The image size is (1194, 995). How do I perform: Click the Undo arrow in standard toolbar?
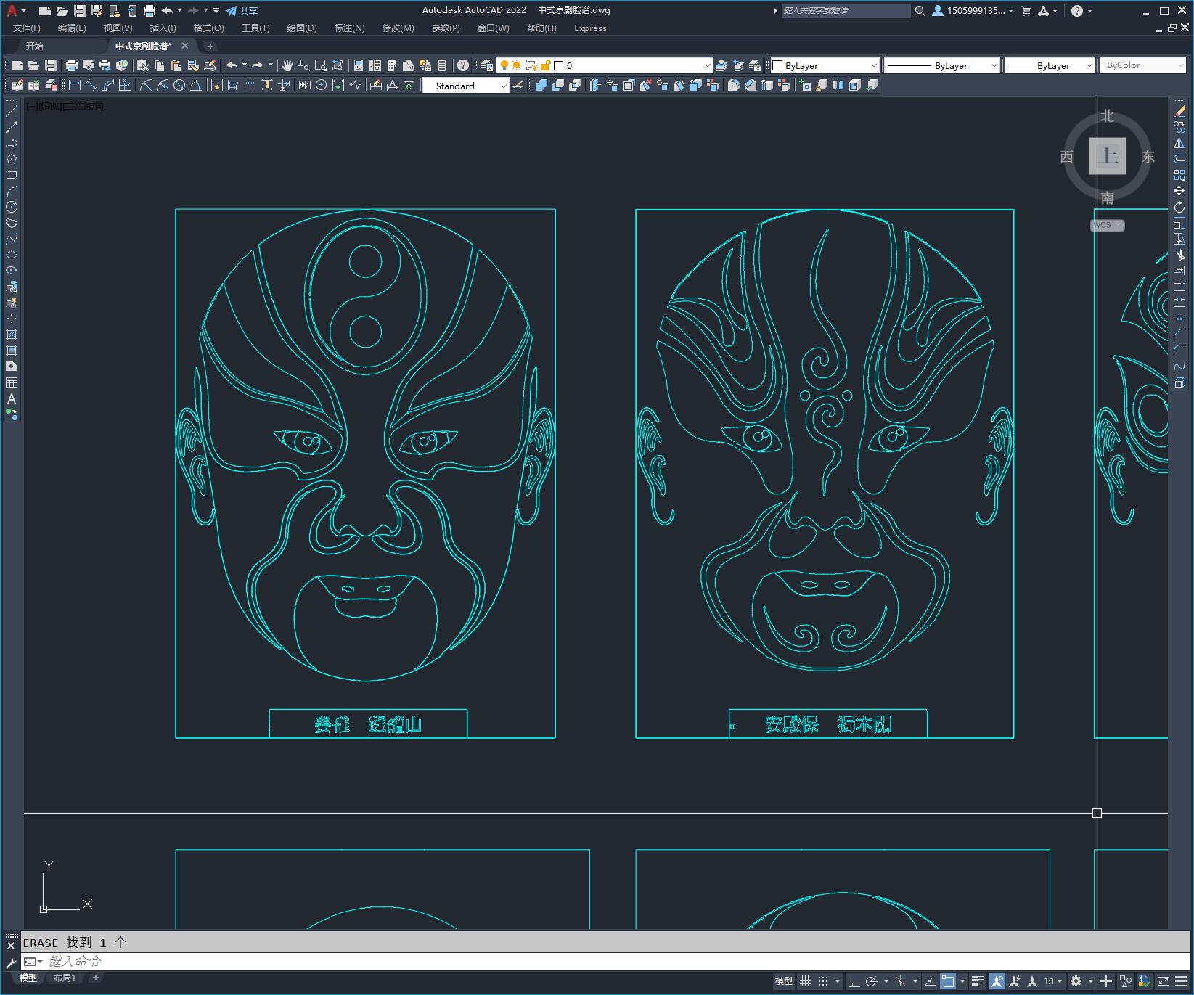click(x=232, y=65)
